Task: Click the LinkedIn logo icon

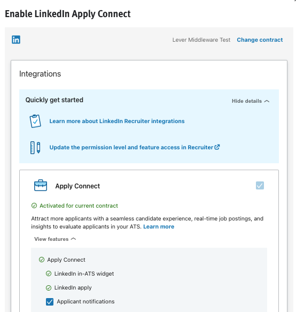Action: 16,40
